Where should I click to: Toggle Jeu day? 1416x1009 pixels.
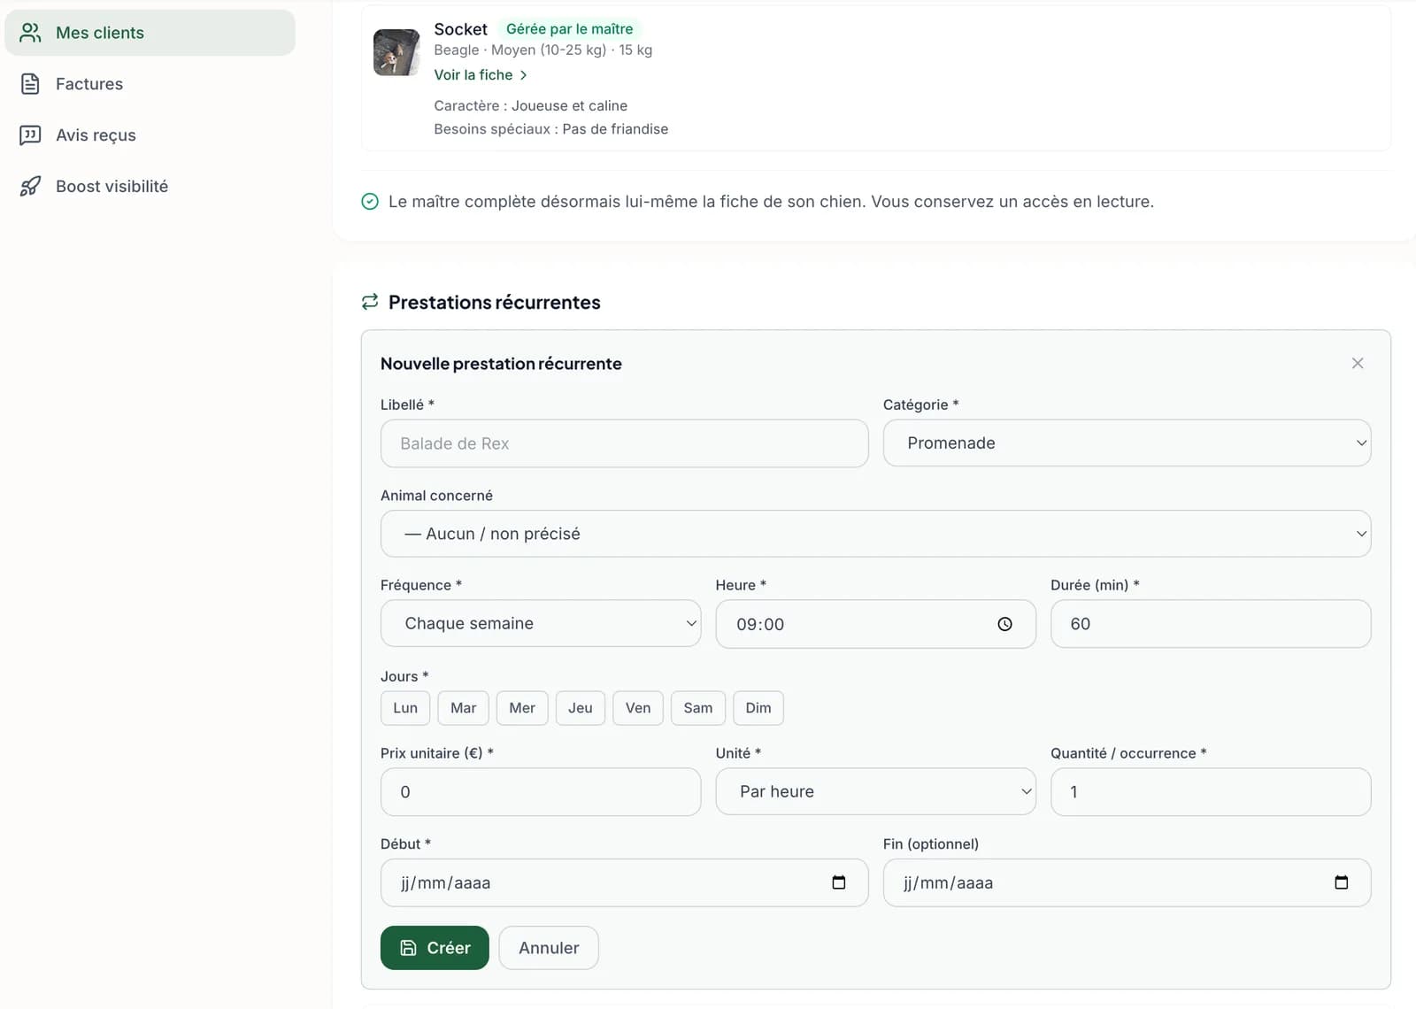click(x=581, y=708)
